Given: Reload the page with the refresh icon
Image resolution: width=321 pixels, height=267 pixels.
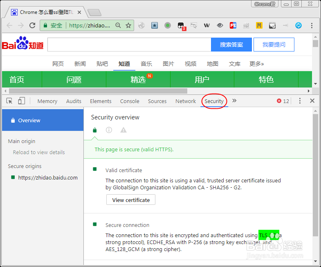Looking at the screenshot, I should point(32,25).
